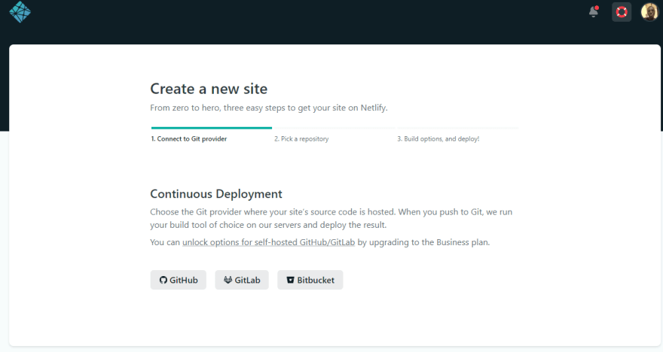Viewport: 663px width, 352px height.
Task: Select step 1 Connect to Git provider
Action: tap(189, 139)
